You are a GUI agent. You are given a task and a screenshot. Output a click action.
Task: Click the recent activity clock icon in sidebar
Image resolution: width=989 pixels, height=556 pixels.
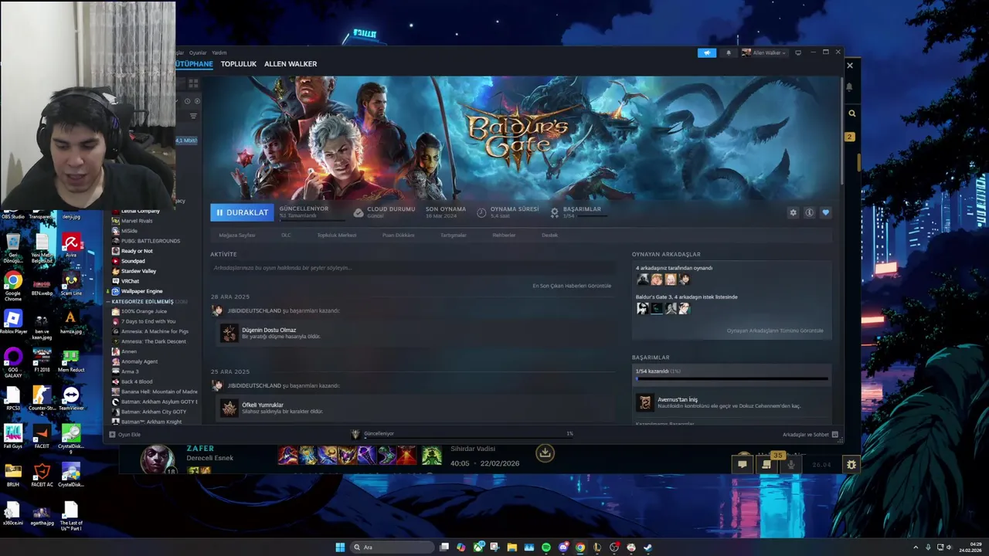tap(186, 100)
